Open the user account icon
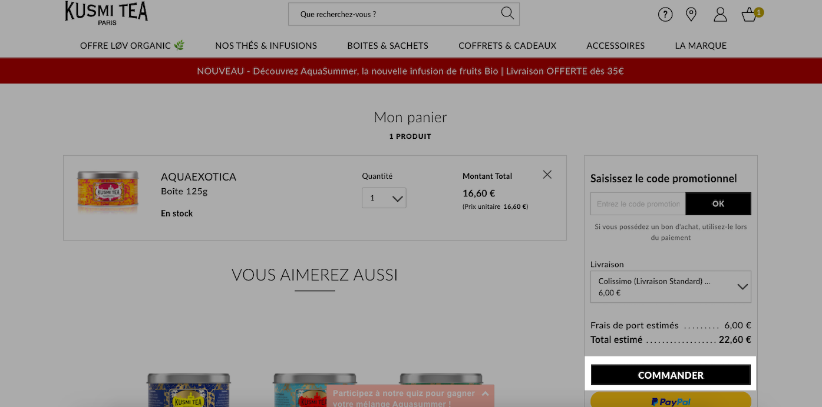This screenshot has width=822, height=407. pyautogui.click(x=720, y=15)
